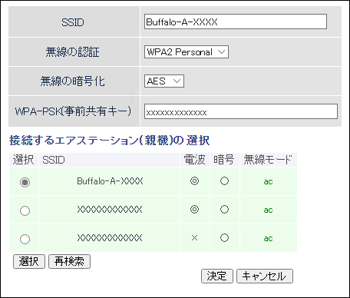The width and height of the screenshot is (350, 298).
Task: Open the 無線の認証 WPA2 Personal dropdown
Action: point(187,52)
